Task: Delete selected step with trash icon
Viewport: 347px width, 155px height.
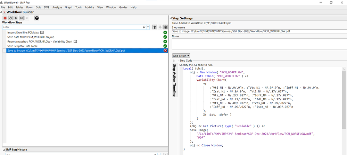Action: (165, 27)
